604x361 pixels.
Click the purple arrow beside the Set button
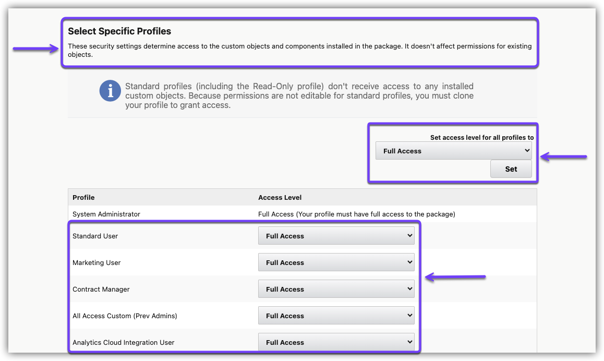[x=563, y=157]
